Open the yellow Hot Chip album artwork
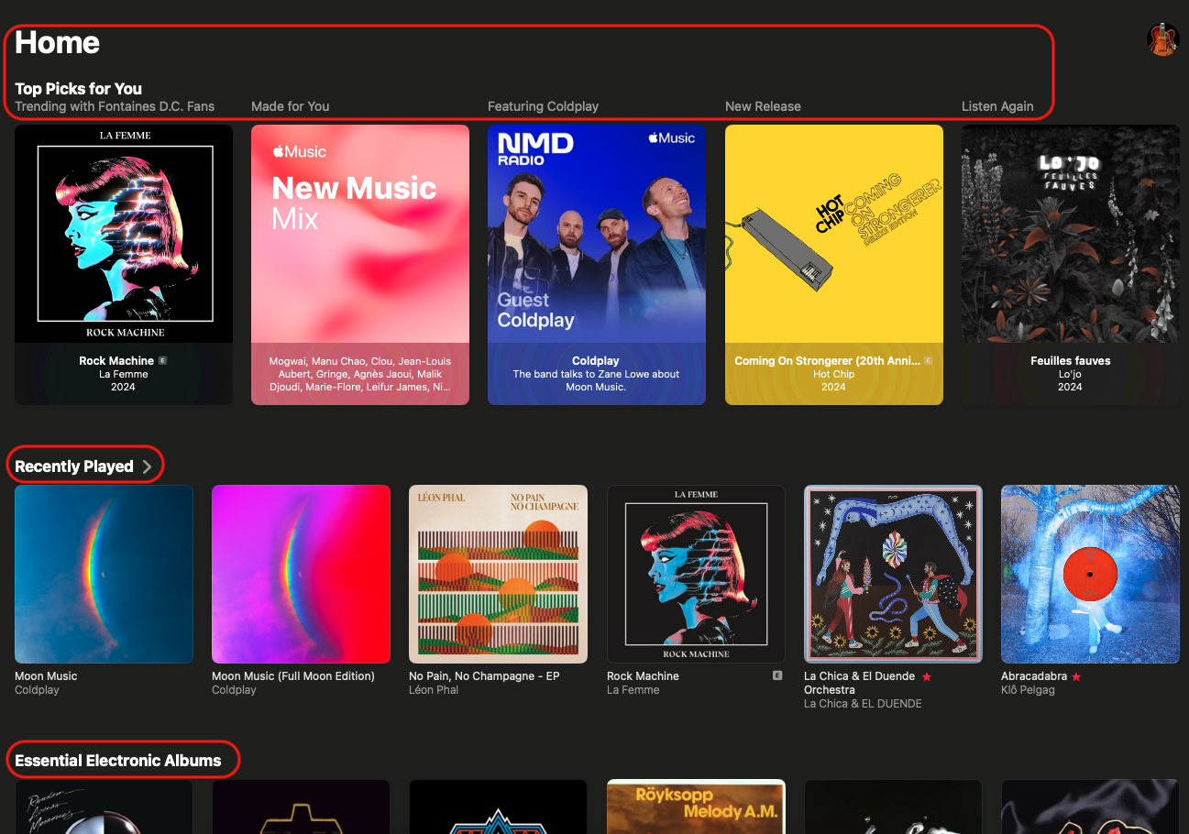 tap(834, 234)
